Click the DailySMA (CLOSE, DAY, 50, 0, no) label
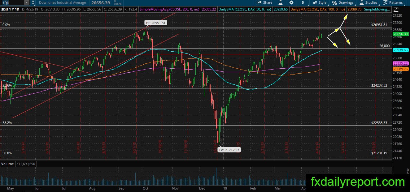This screenshot has width=410, height=192. click(x=245, y=9)
